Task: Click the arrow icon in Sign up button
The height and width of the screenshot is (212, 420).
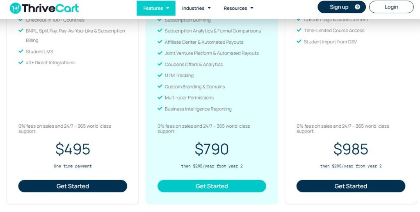Action: (x=357, y=7)
